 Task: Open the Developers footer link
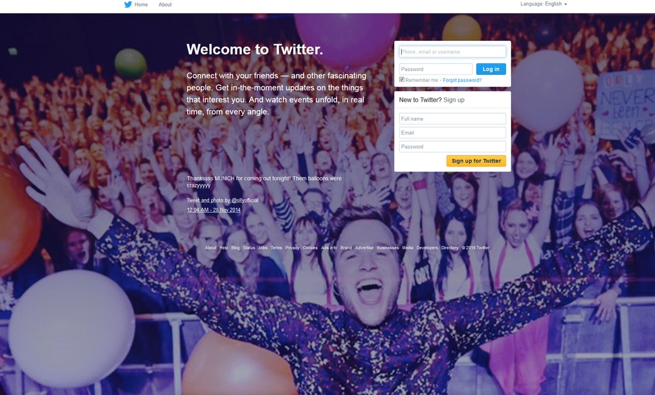pyautogui.click(x=427, y=248)
